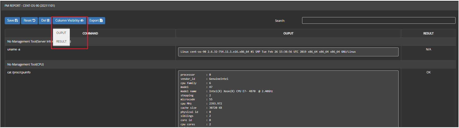Sort by the OUPUT column header
459x128 pixels.
[288, 33]
